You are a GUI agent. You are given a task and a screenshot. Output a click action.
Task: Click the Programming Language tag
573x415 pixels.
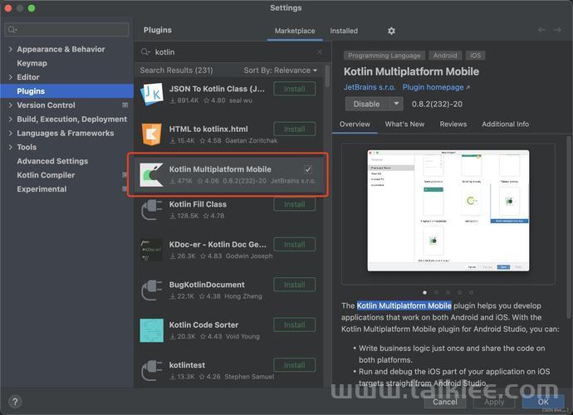point(384,56)
